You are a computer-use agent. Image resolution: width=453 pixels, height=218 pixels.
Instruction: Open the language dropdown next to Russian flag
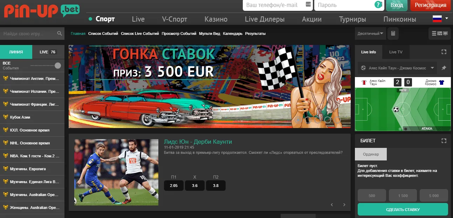(446, 18)
